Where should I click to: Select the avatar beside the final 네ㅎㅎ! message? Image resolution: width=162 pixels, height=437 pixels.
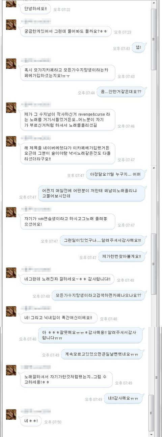point(11,414)
